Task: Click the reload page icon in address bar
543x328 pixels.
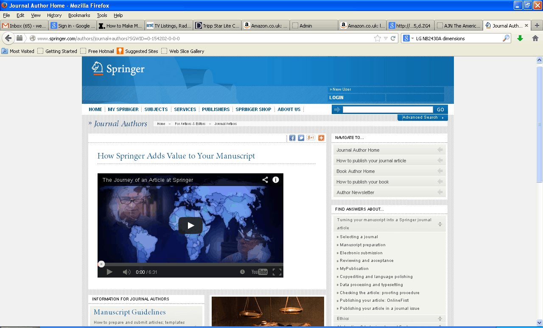Action: [x=393, y=38]
